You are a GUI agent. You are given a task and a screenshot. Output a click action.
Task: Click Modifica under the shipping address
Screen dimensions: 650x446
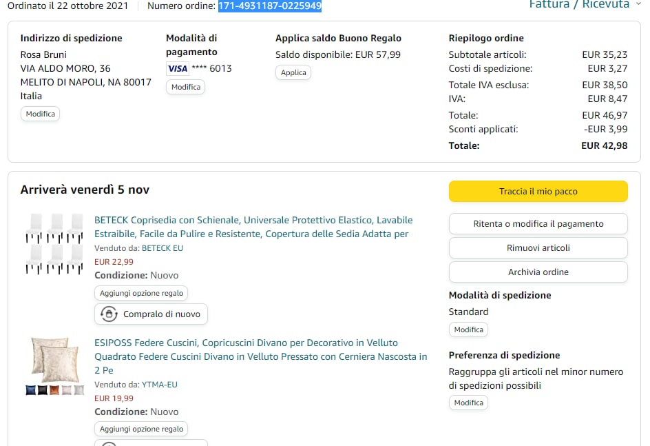click(40, 114)
